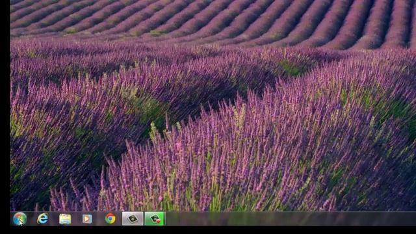Launch Internet Explorer from the taskbar
The width and height of the screenshot is (416, 234).
(x=42, y=218)
